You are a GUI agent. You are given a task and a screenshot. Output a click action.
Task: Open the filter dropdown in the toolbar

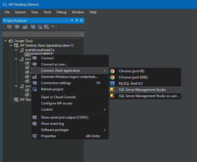(x=54, y=27)
